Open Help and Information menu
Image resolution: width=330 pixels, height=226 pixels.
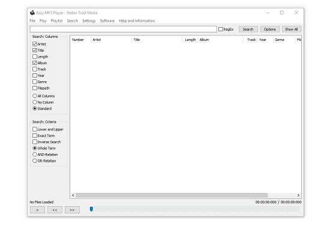coord(137,20)
